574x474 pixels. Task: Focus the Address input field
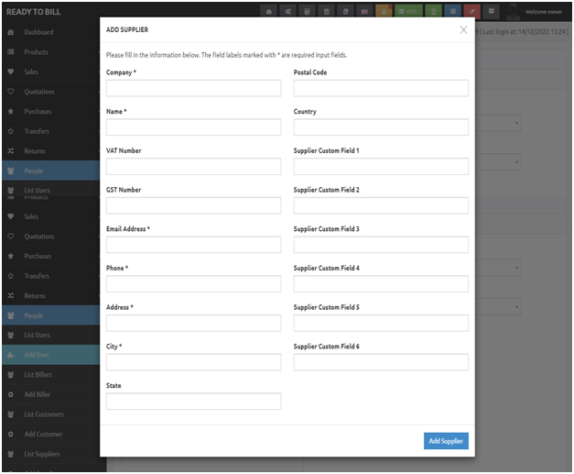[x=194, y=323]
